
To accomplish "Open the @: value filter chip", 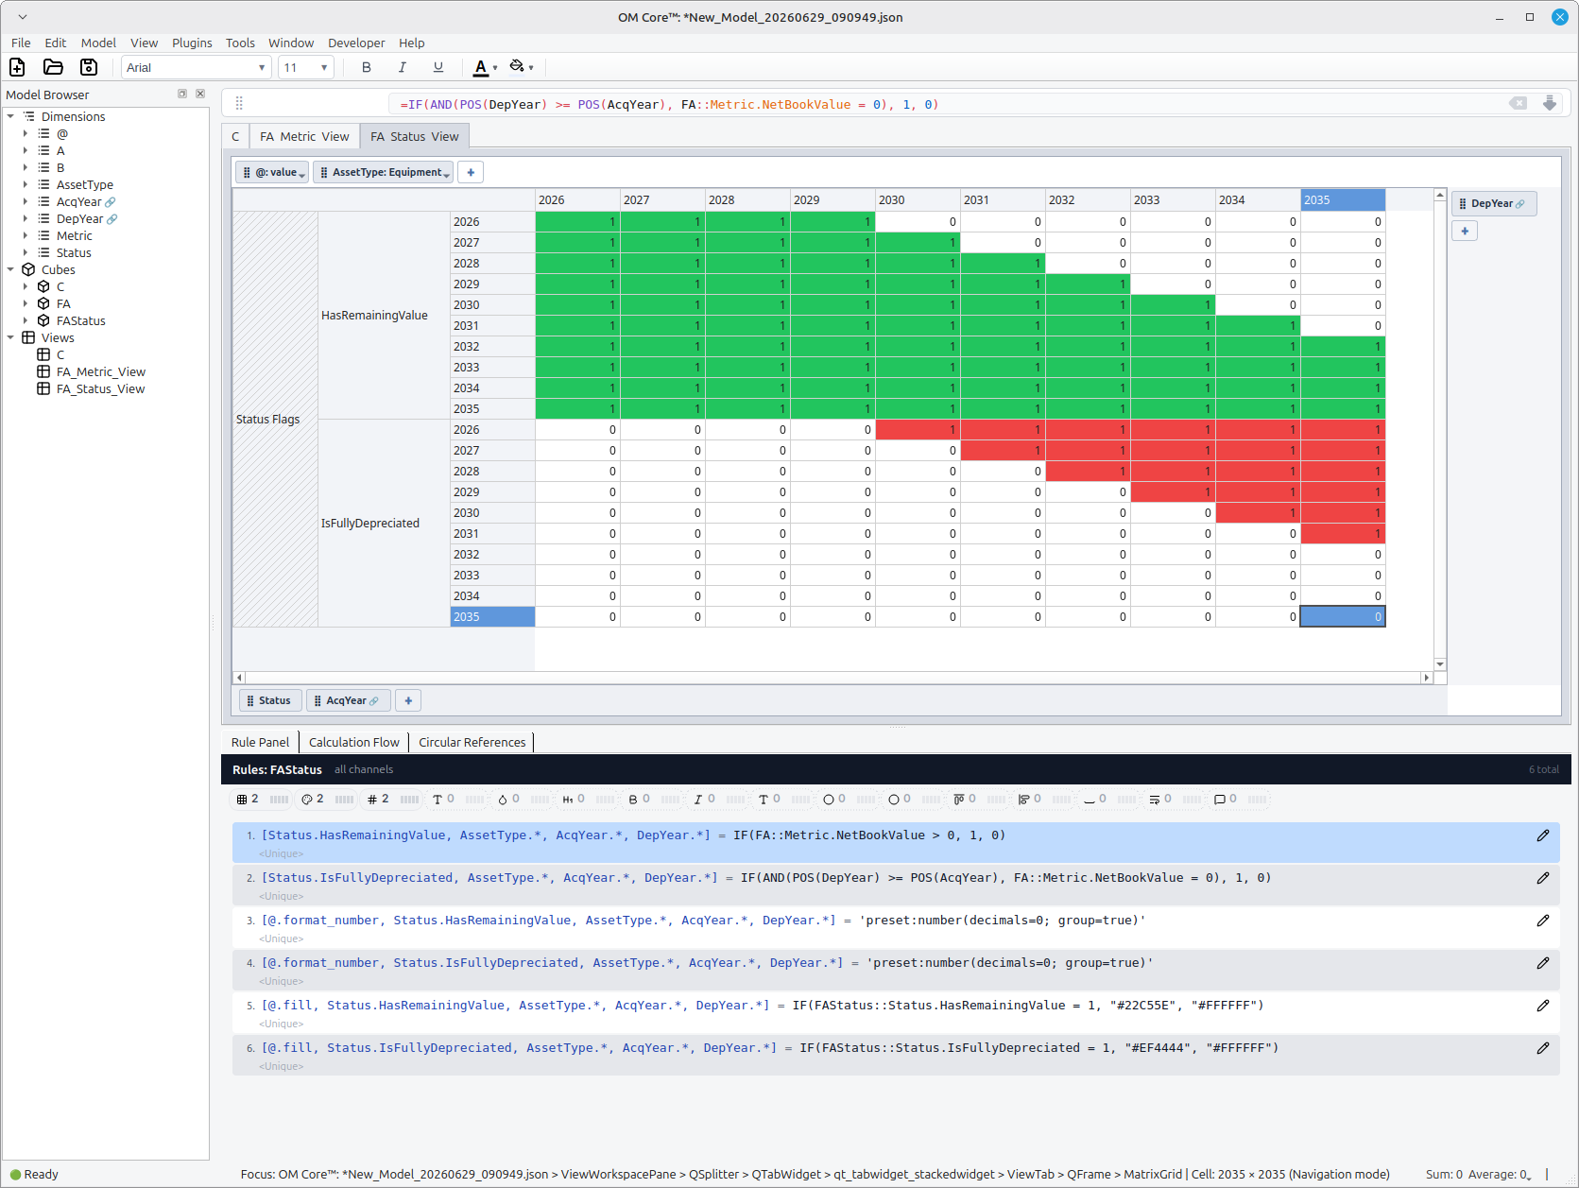I will (x=272, y=172).
